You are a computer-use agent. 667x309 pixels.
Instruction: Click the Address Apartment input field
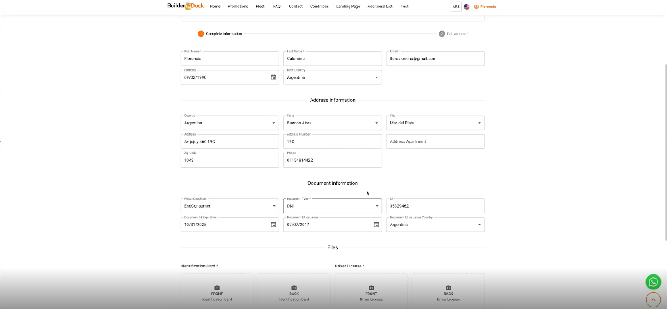pyautogui.click(x=435, y=141)
